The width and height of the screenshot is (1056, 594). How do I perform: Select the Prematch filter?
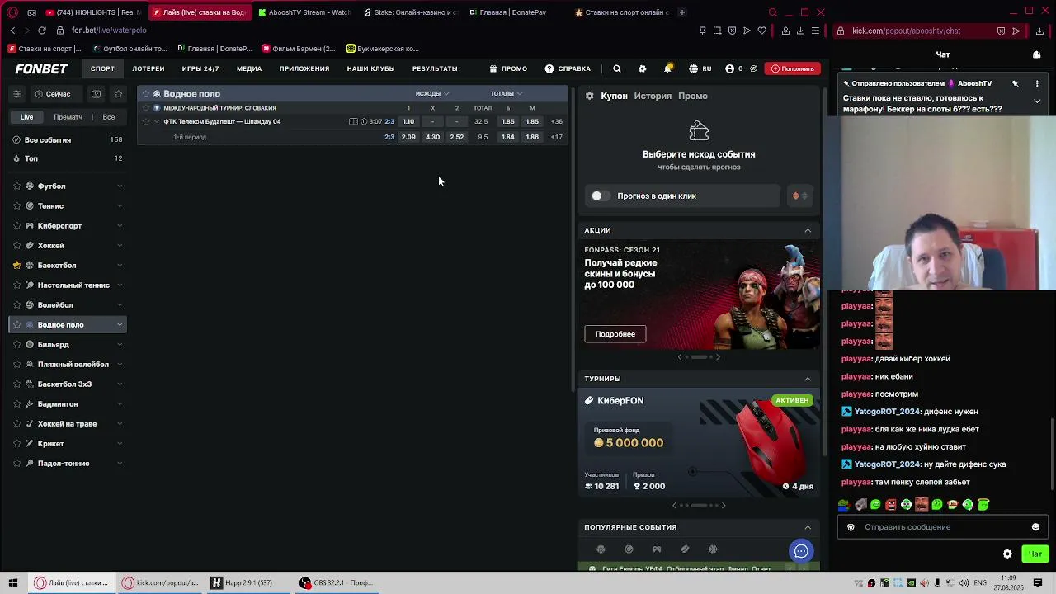click(x=68, y=117)
